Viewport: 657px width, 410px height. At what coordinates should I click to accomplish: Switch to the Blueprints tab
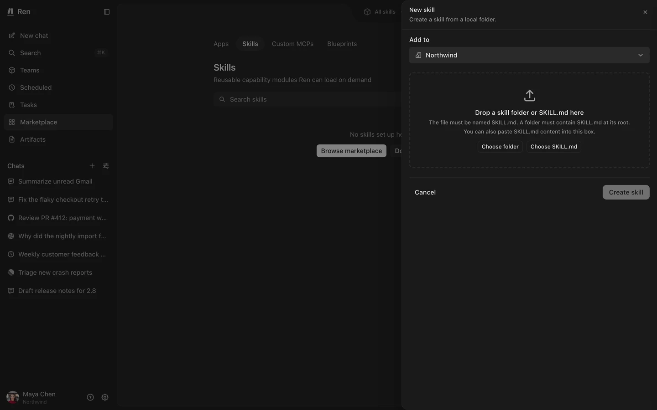tap(342, 44)
